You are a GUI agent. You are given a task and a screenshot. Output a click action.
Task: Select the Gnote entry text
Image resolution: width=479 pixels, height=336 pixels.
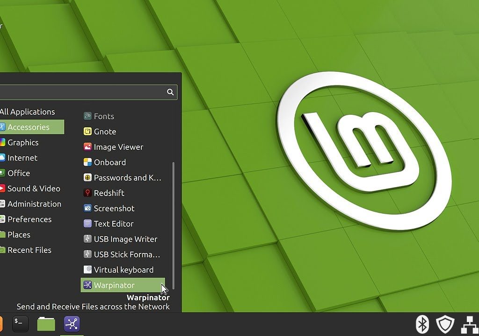point(105,132)
